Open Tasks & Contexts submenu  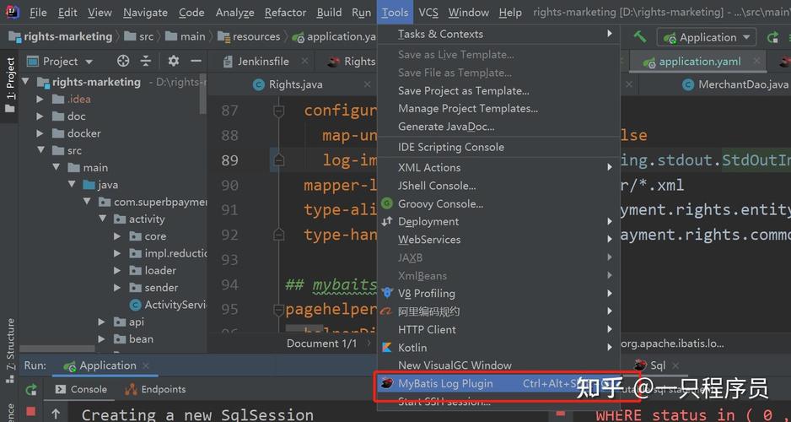click(498, 35)
